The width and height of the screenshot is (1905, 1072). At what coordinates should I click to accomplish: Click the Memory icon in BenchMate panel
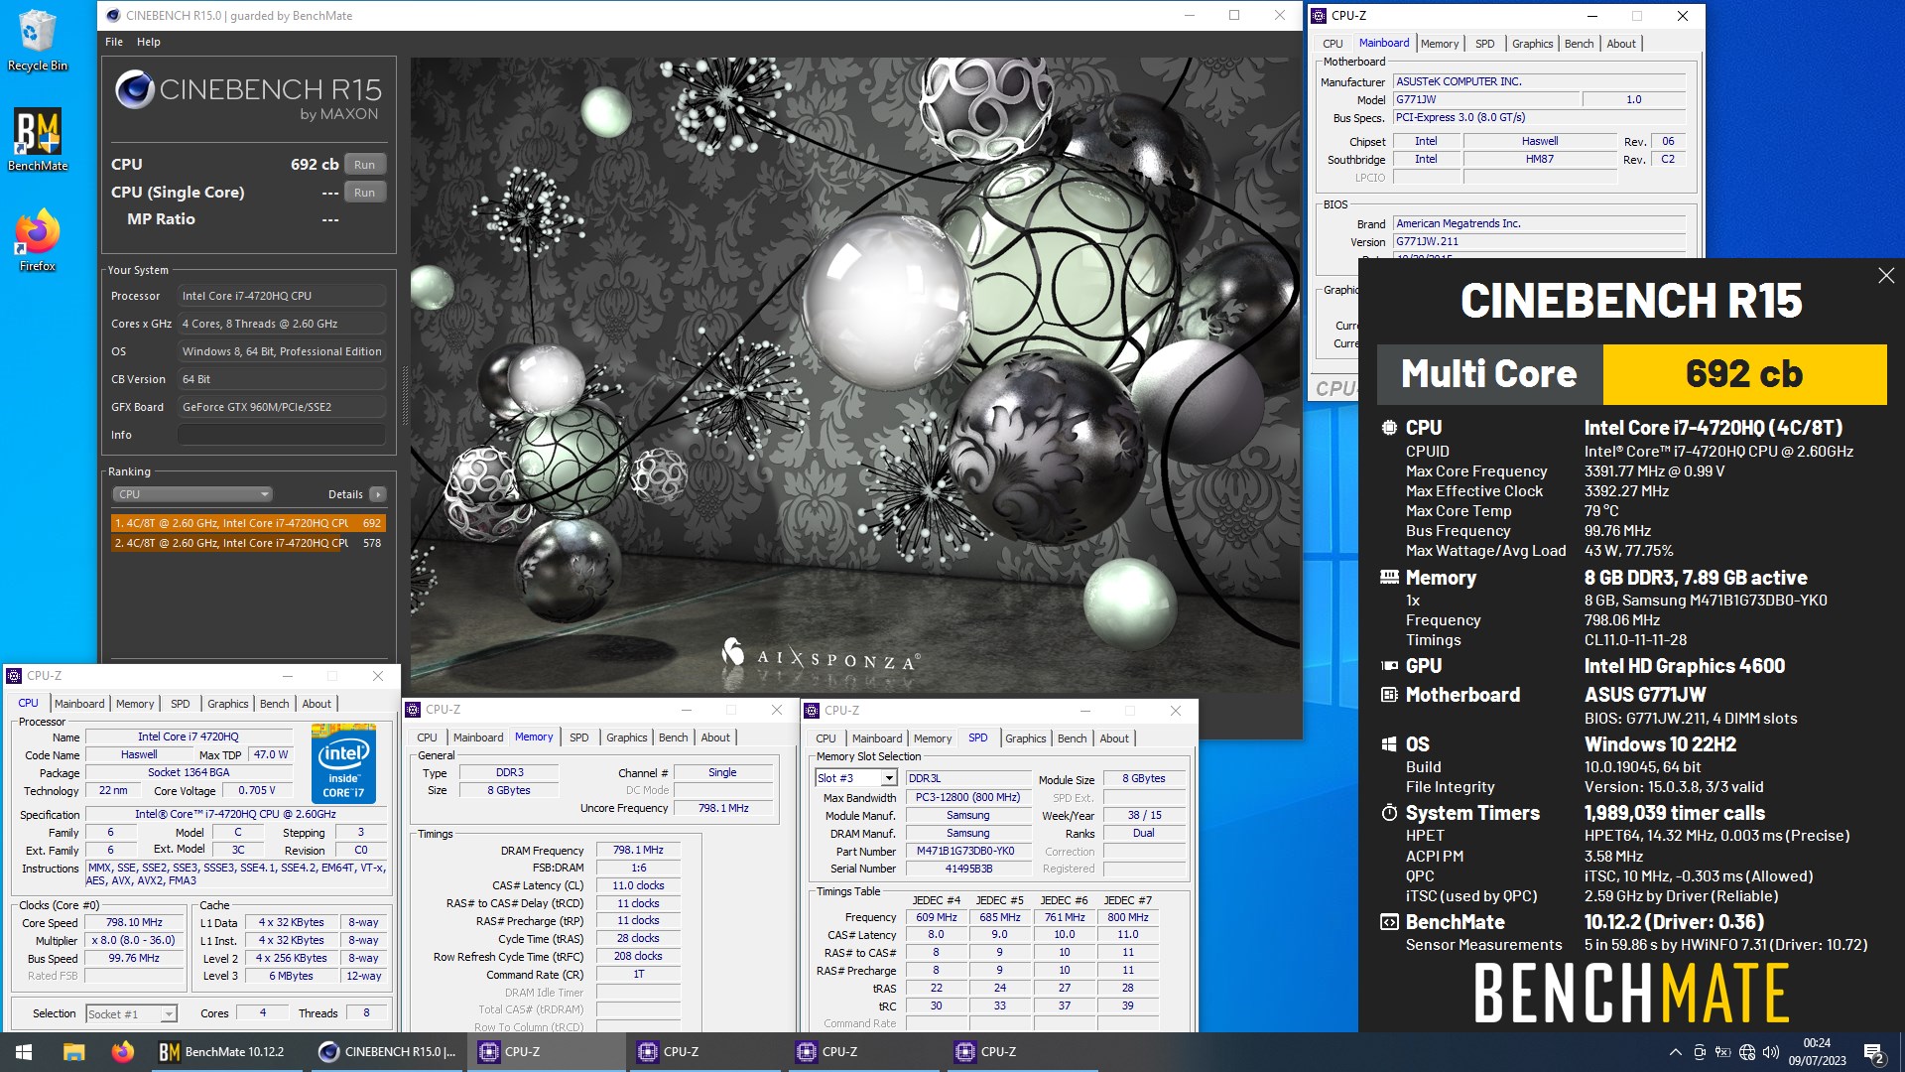[x=1389, y=578]
